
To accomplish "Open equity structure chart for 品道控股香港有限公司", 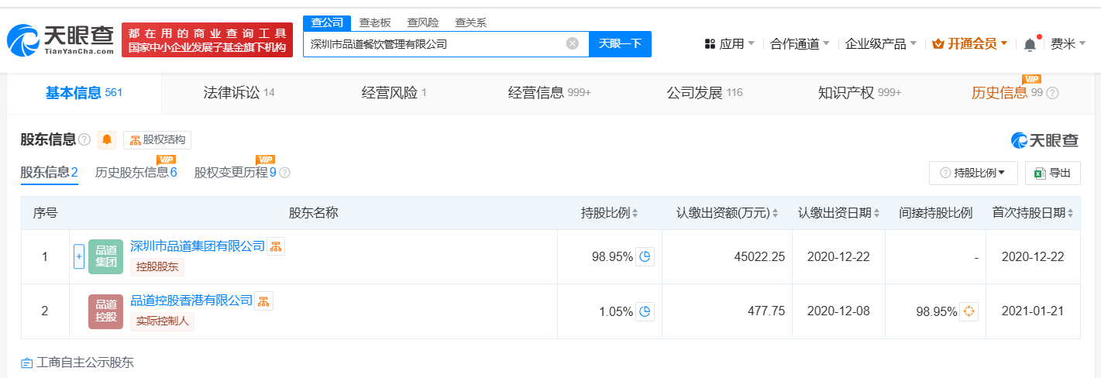I will (264, 301).
